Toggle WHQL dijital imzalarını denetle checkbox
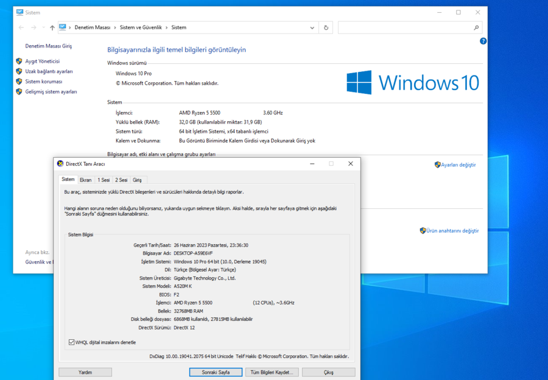This screenshot has height=380, width=548. 72,342
